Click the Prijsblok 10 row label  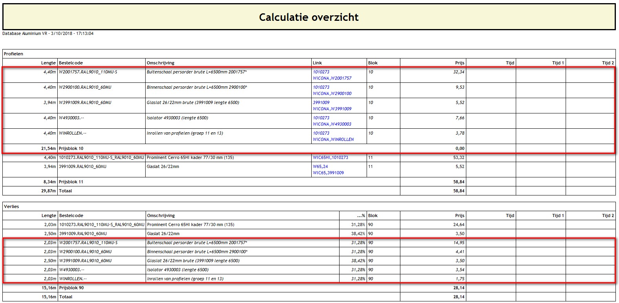[x=71, y=148]
